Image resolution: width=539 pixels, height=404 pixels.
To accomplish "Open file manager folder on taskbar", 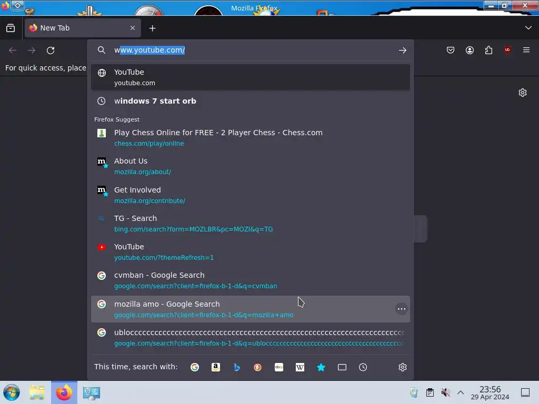I will (x=37, y=392).
